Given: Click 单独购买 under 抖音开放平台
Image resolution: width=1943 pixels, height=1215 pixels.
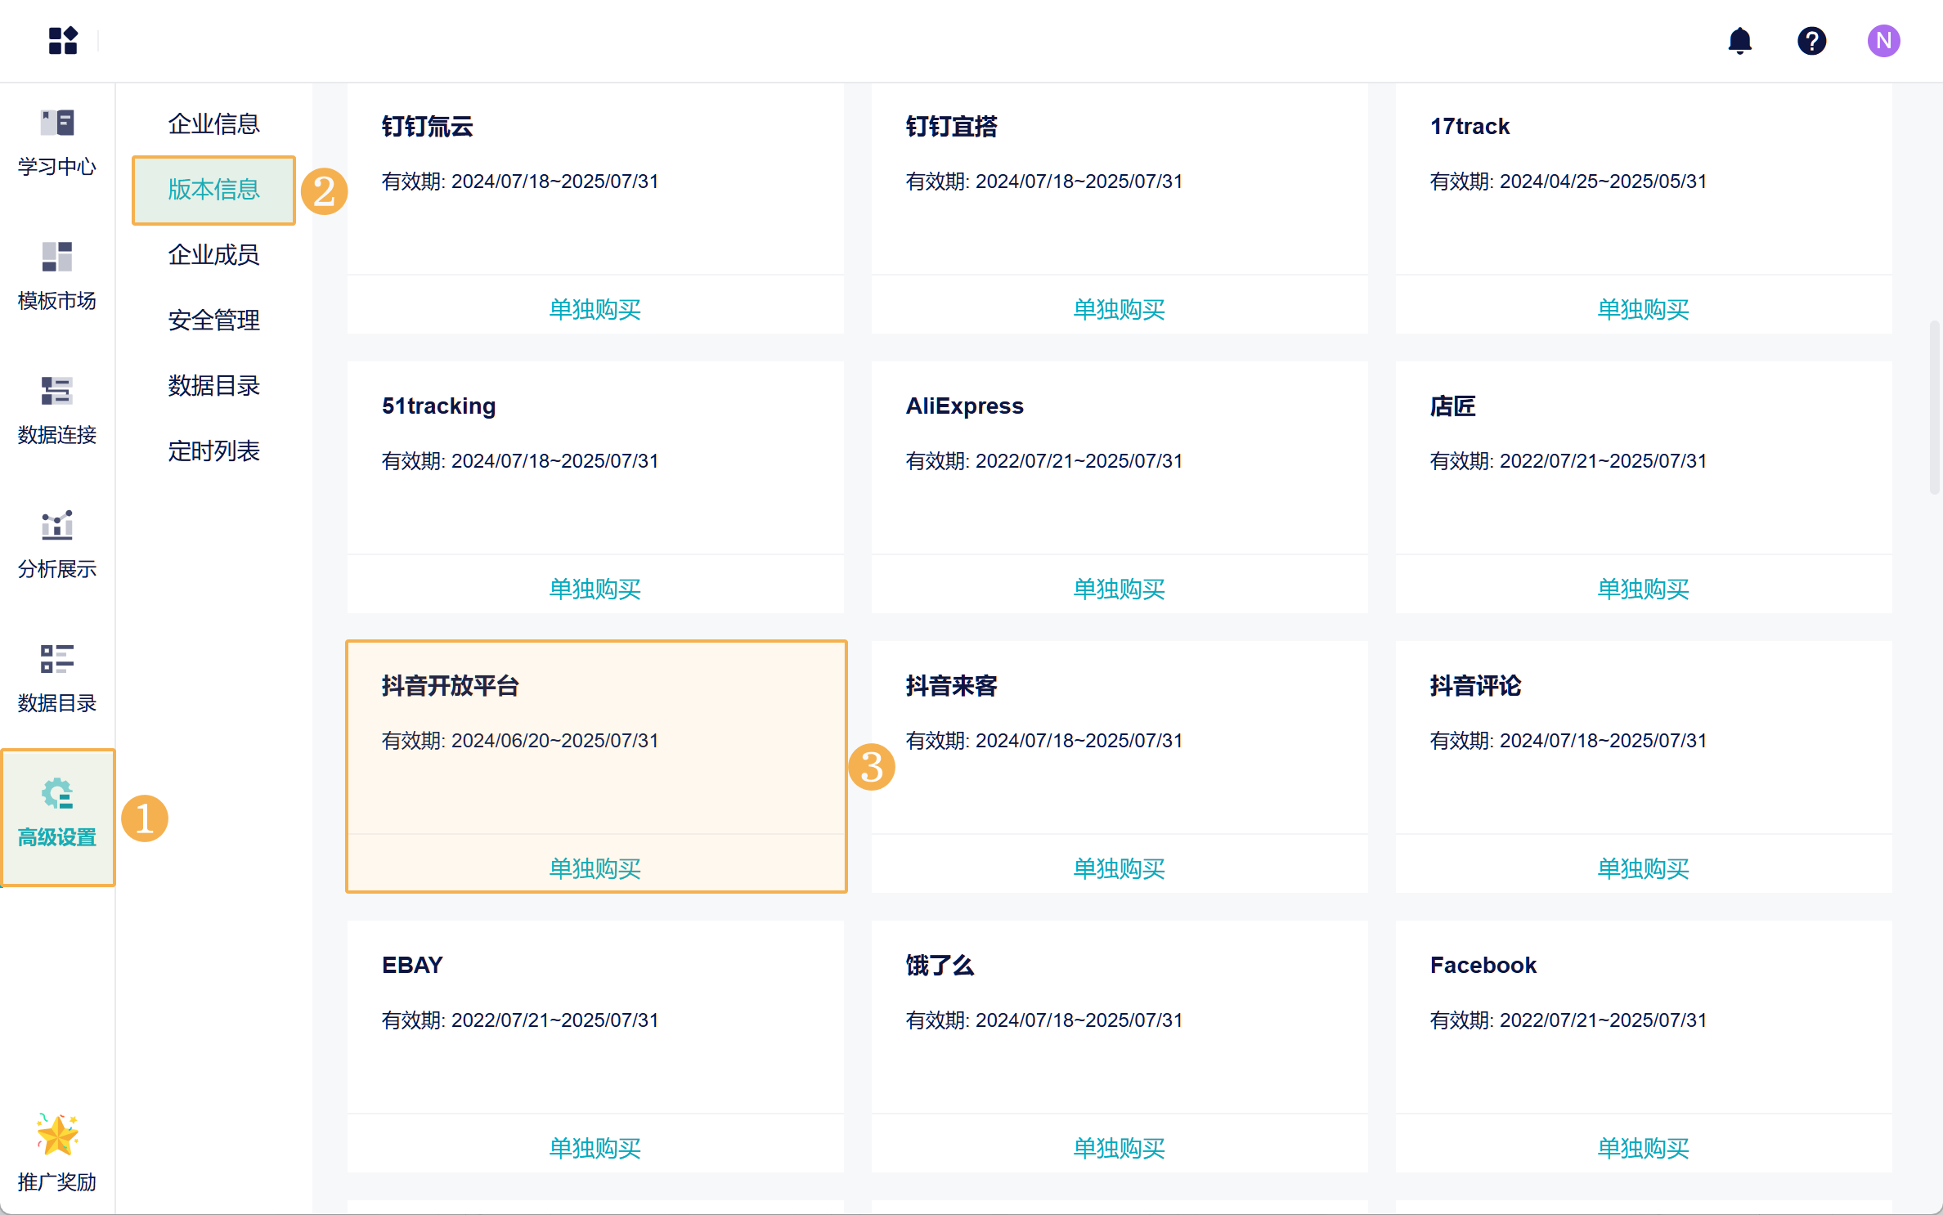Looking at the screenshot, I should [595, 868].
